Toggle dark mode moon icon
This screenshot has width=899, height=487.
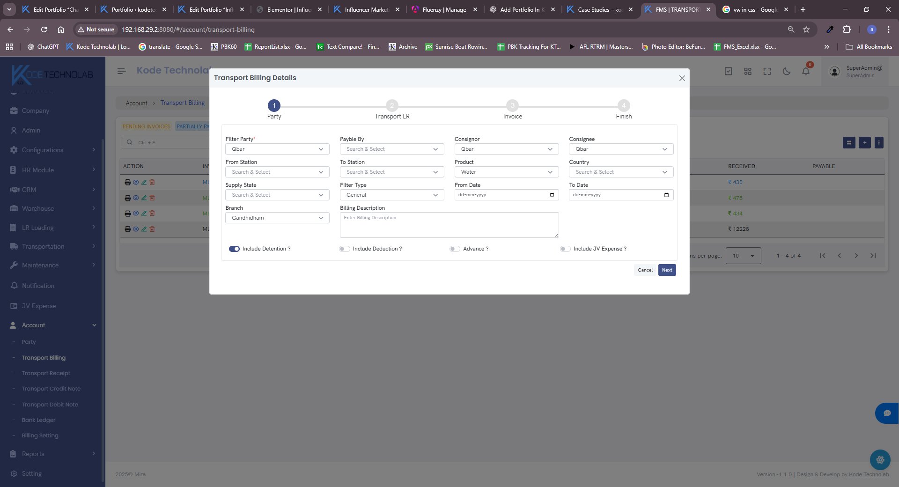coord(787,71)
